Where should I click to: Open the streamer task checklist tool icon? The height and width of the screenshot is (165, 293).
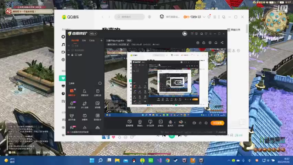point(97,93)
